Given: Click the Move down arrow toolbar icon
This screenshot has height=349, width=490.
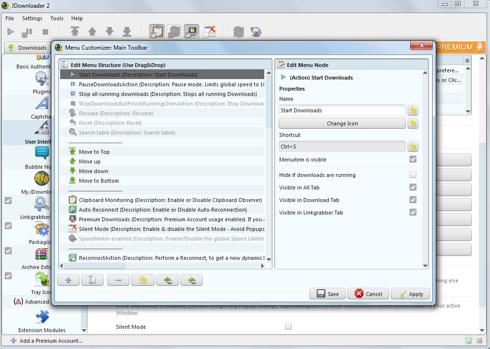Looking at the screenshot, I should (109, 31).
